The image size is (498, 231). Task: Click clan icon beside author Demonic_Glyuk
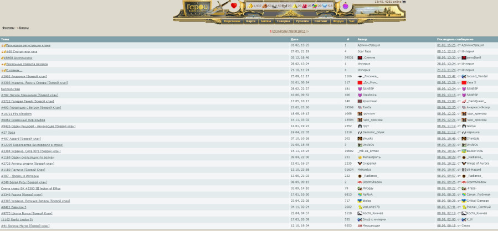[360, 133]
